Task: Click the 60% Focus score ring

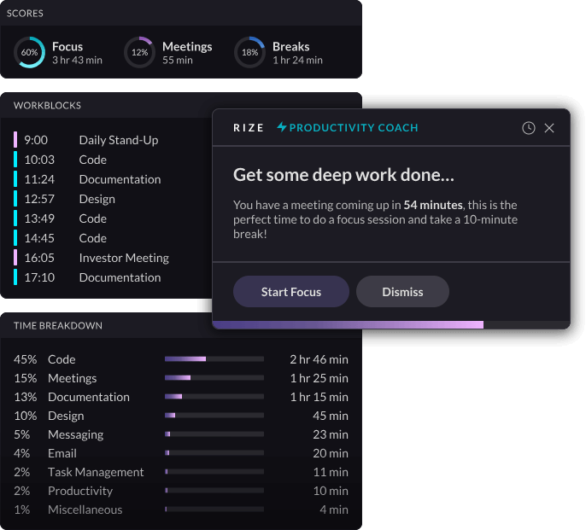Action: tap(30, 52)
